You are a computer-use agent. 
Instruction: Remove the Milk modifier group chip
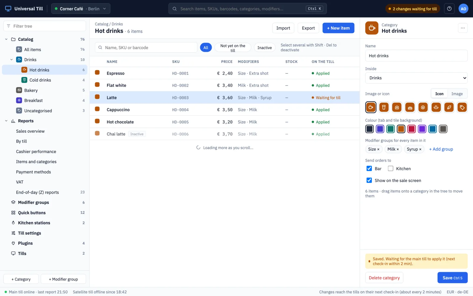[398, 149]
